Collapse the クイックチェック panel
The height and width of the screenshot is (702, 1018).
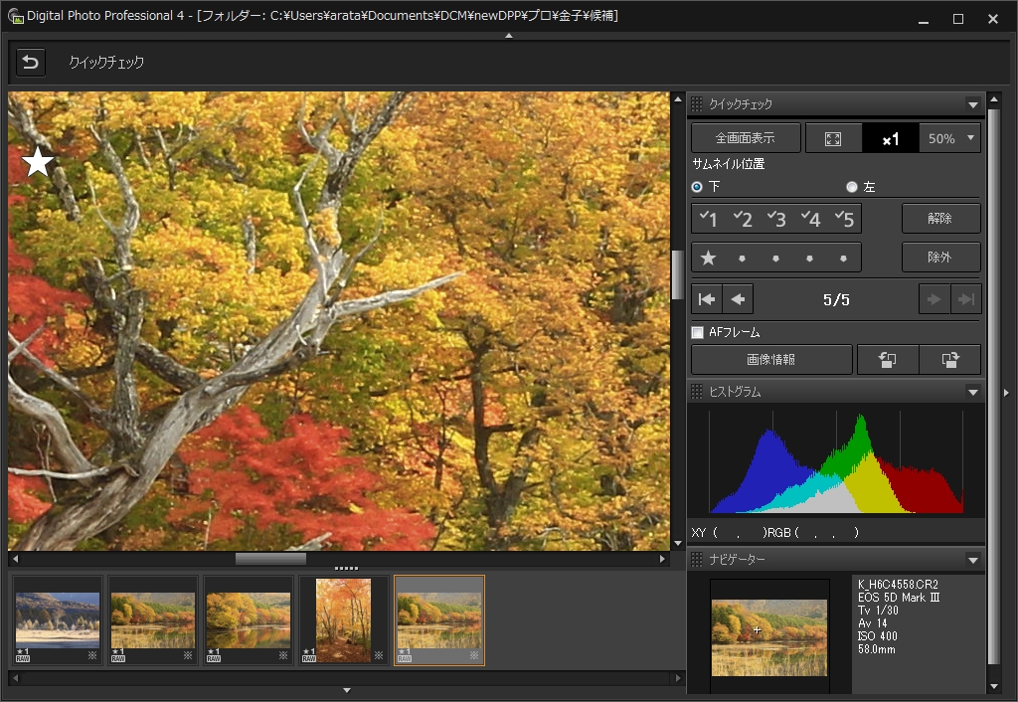point(973,103)
